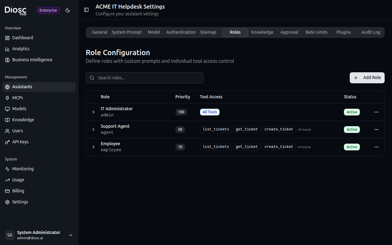
Task: Collapse the sidebar with the panel toggle
Action: tap(86, 10)
